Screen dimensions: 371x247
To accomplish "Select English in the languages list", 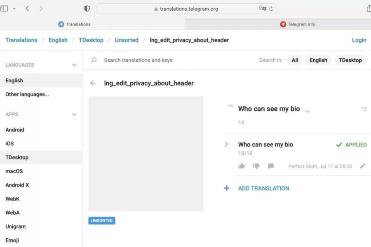I will (x=41, y=80).
